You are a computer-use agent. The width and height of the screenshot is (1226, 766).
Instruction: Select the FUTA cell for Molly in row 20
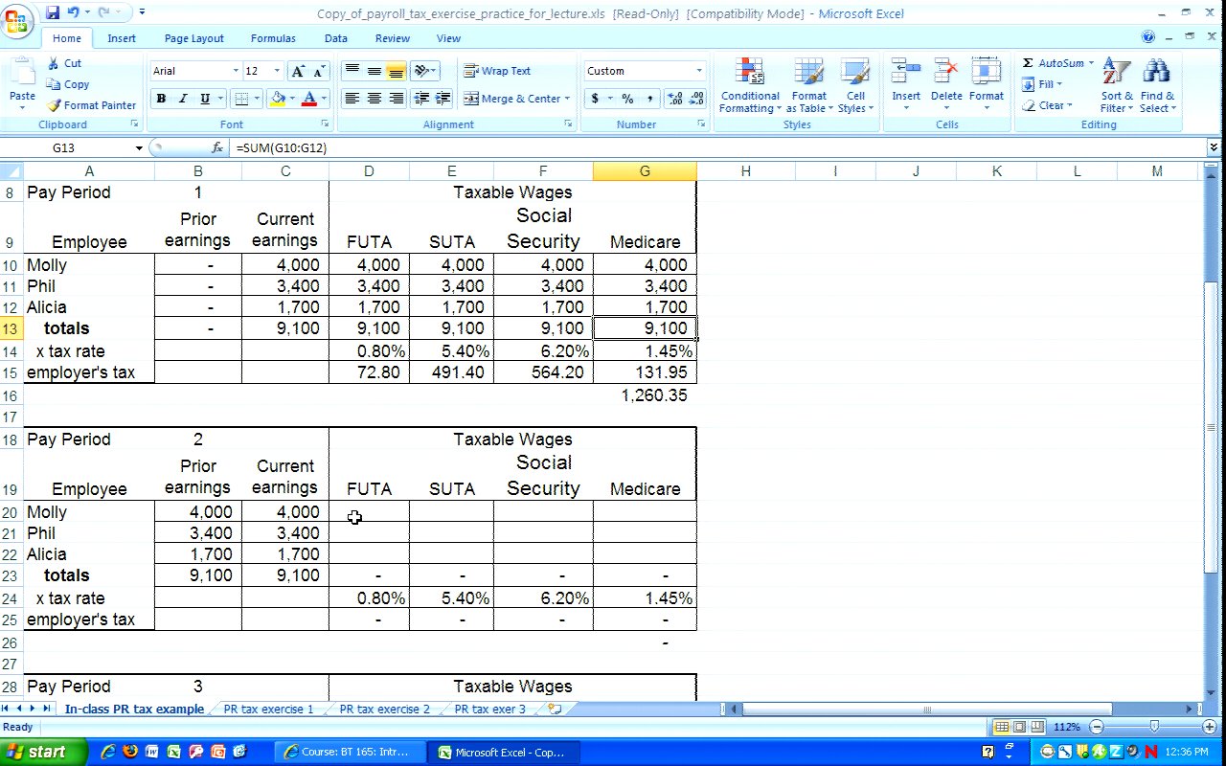(x=369, y=512)
